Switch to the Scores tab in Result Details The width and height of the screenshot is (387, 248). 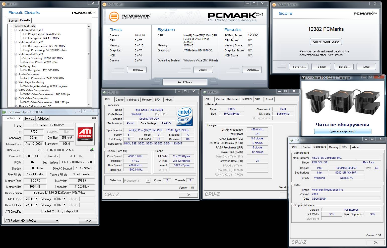(13, 21)
